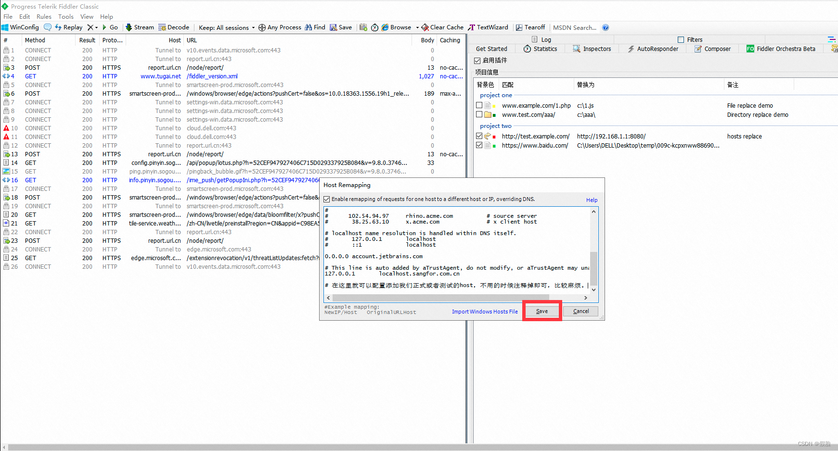This screenshot has width=838, height=451.
Task: Toggle the Enable remapping of requests checkbox
Action: (327, 199)
